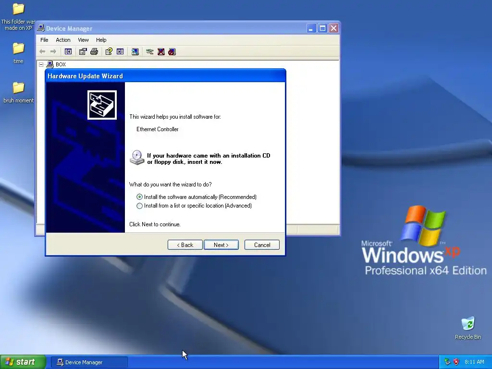Click the Forward arrow in Device Manager toolbar
Screen dimensions: 492x369
point(53,51)
